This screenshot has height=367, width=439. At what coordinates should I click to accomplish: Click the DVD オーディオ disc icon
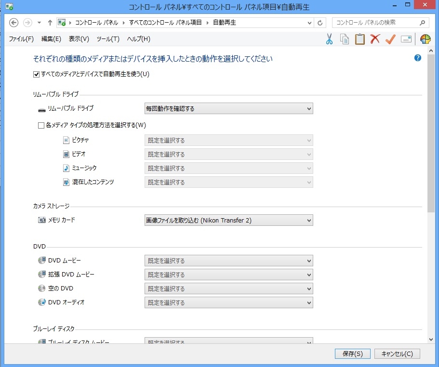click(x=42, y=302)
